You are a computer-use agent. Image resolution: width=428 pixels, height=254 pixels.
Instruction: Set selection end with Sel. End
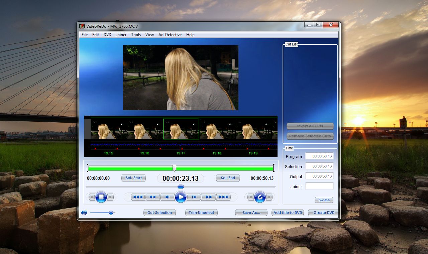(228, 178)
